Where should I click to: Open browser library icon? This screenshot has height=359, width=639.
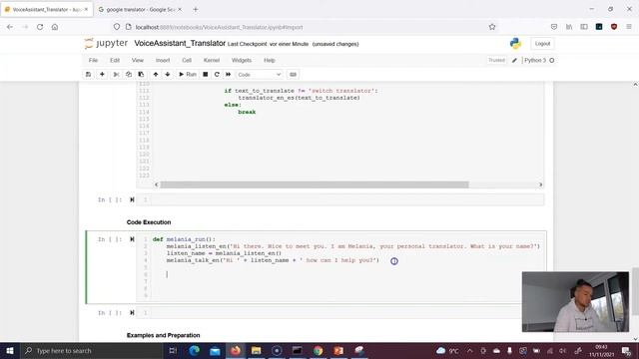pyautogui.click(x=569, y=27)
